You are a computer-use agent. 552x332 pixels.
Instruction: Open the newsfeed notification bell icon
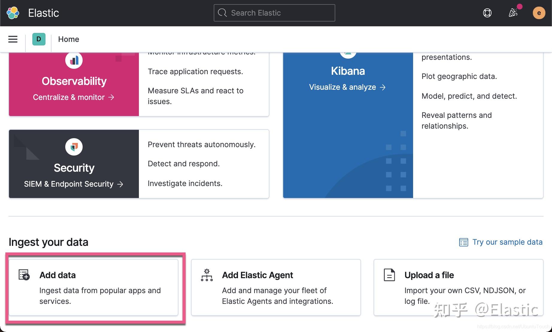coord(514,13)
